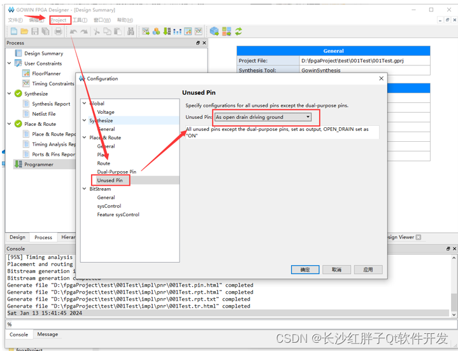This screenshot has height=351, width=458.
Task: Switch to the Process tab
Action: point(43,237)
